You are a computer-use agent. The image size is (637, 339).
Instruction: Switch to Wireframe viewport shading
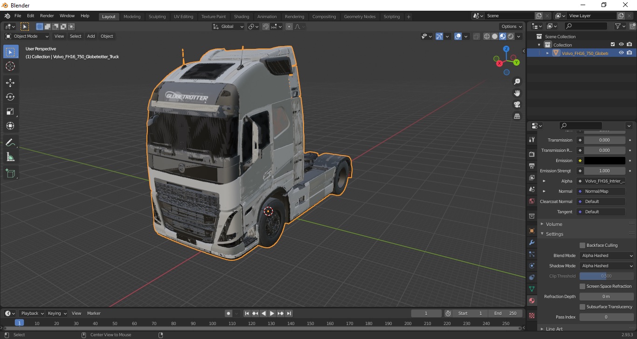tap(487, 36)
